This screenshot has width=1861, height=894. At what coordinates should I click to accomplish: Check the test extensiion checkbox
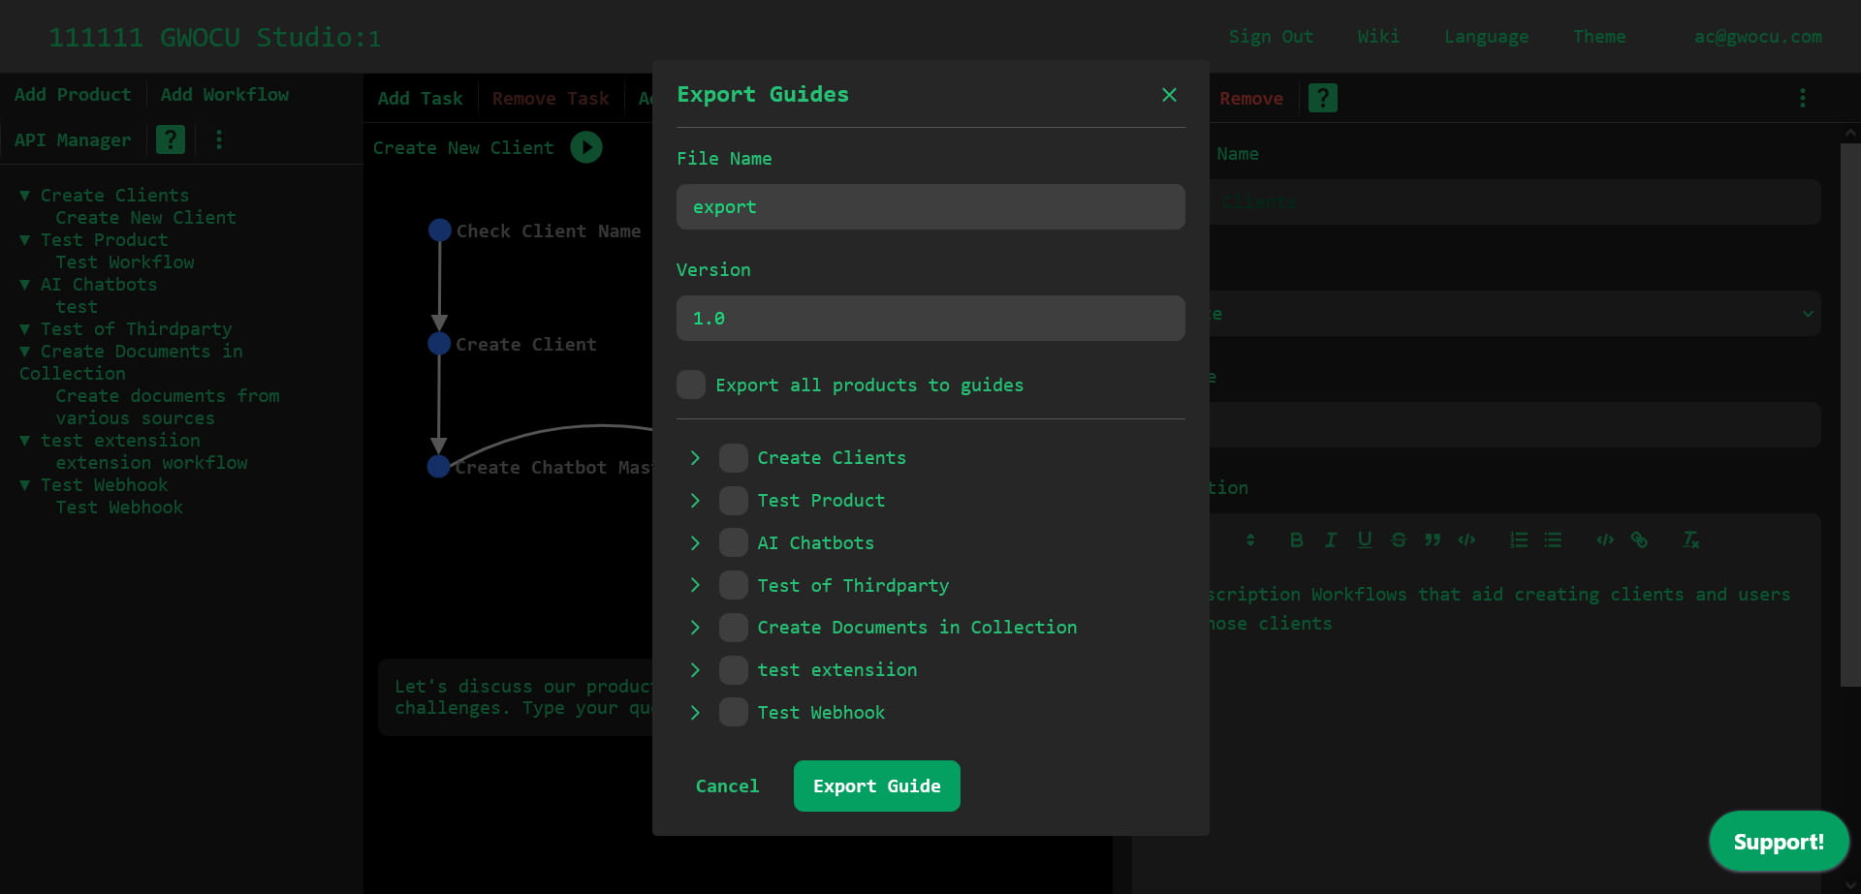tap(734, 670)
